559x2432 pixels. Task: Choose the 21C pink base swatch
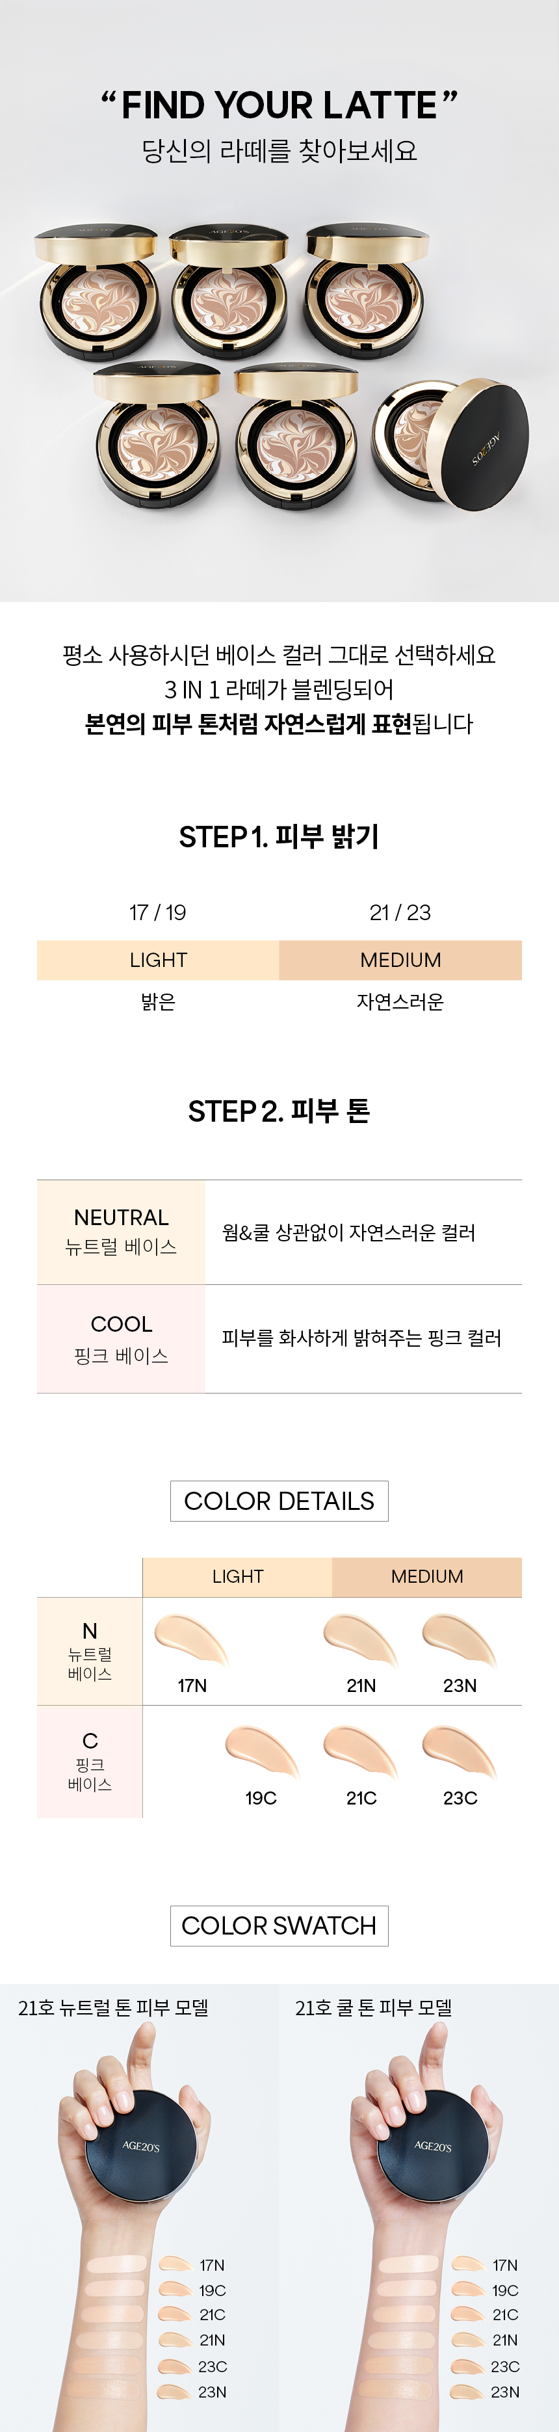click(361, 1752)
